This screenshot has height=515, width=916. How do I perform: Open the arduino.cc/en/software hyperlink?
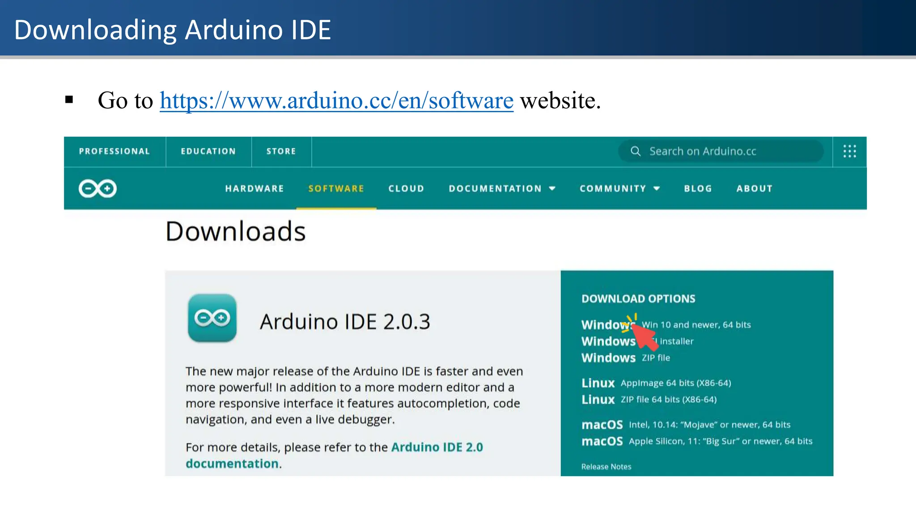pyautogui.click(x=336, y=100)
